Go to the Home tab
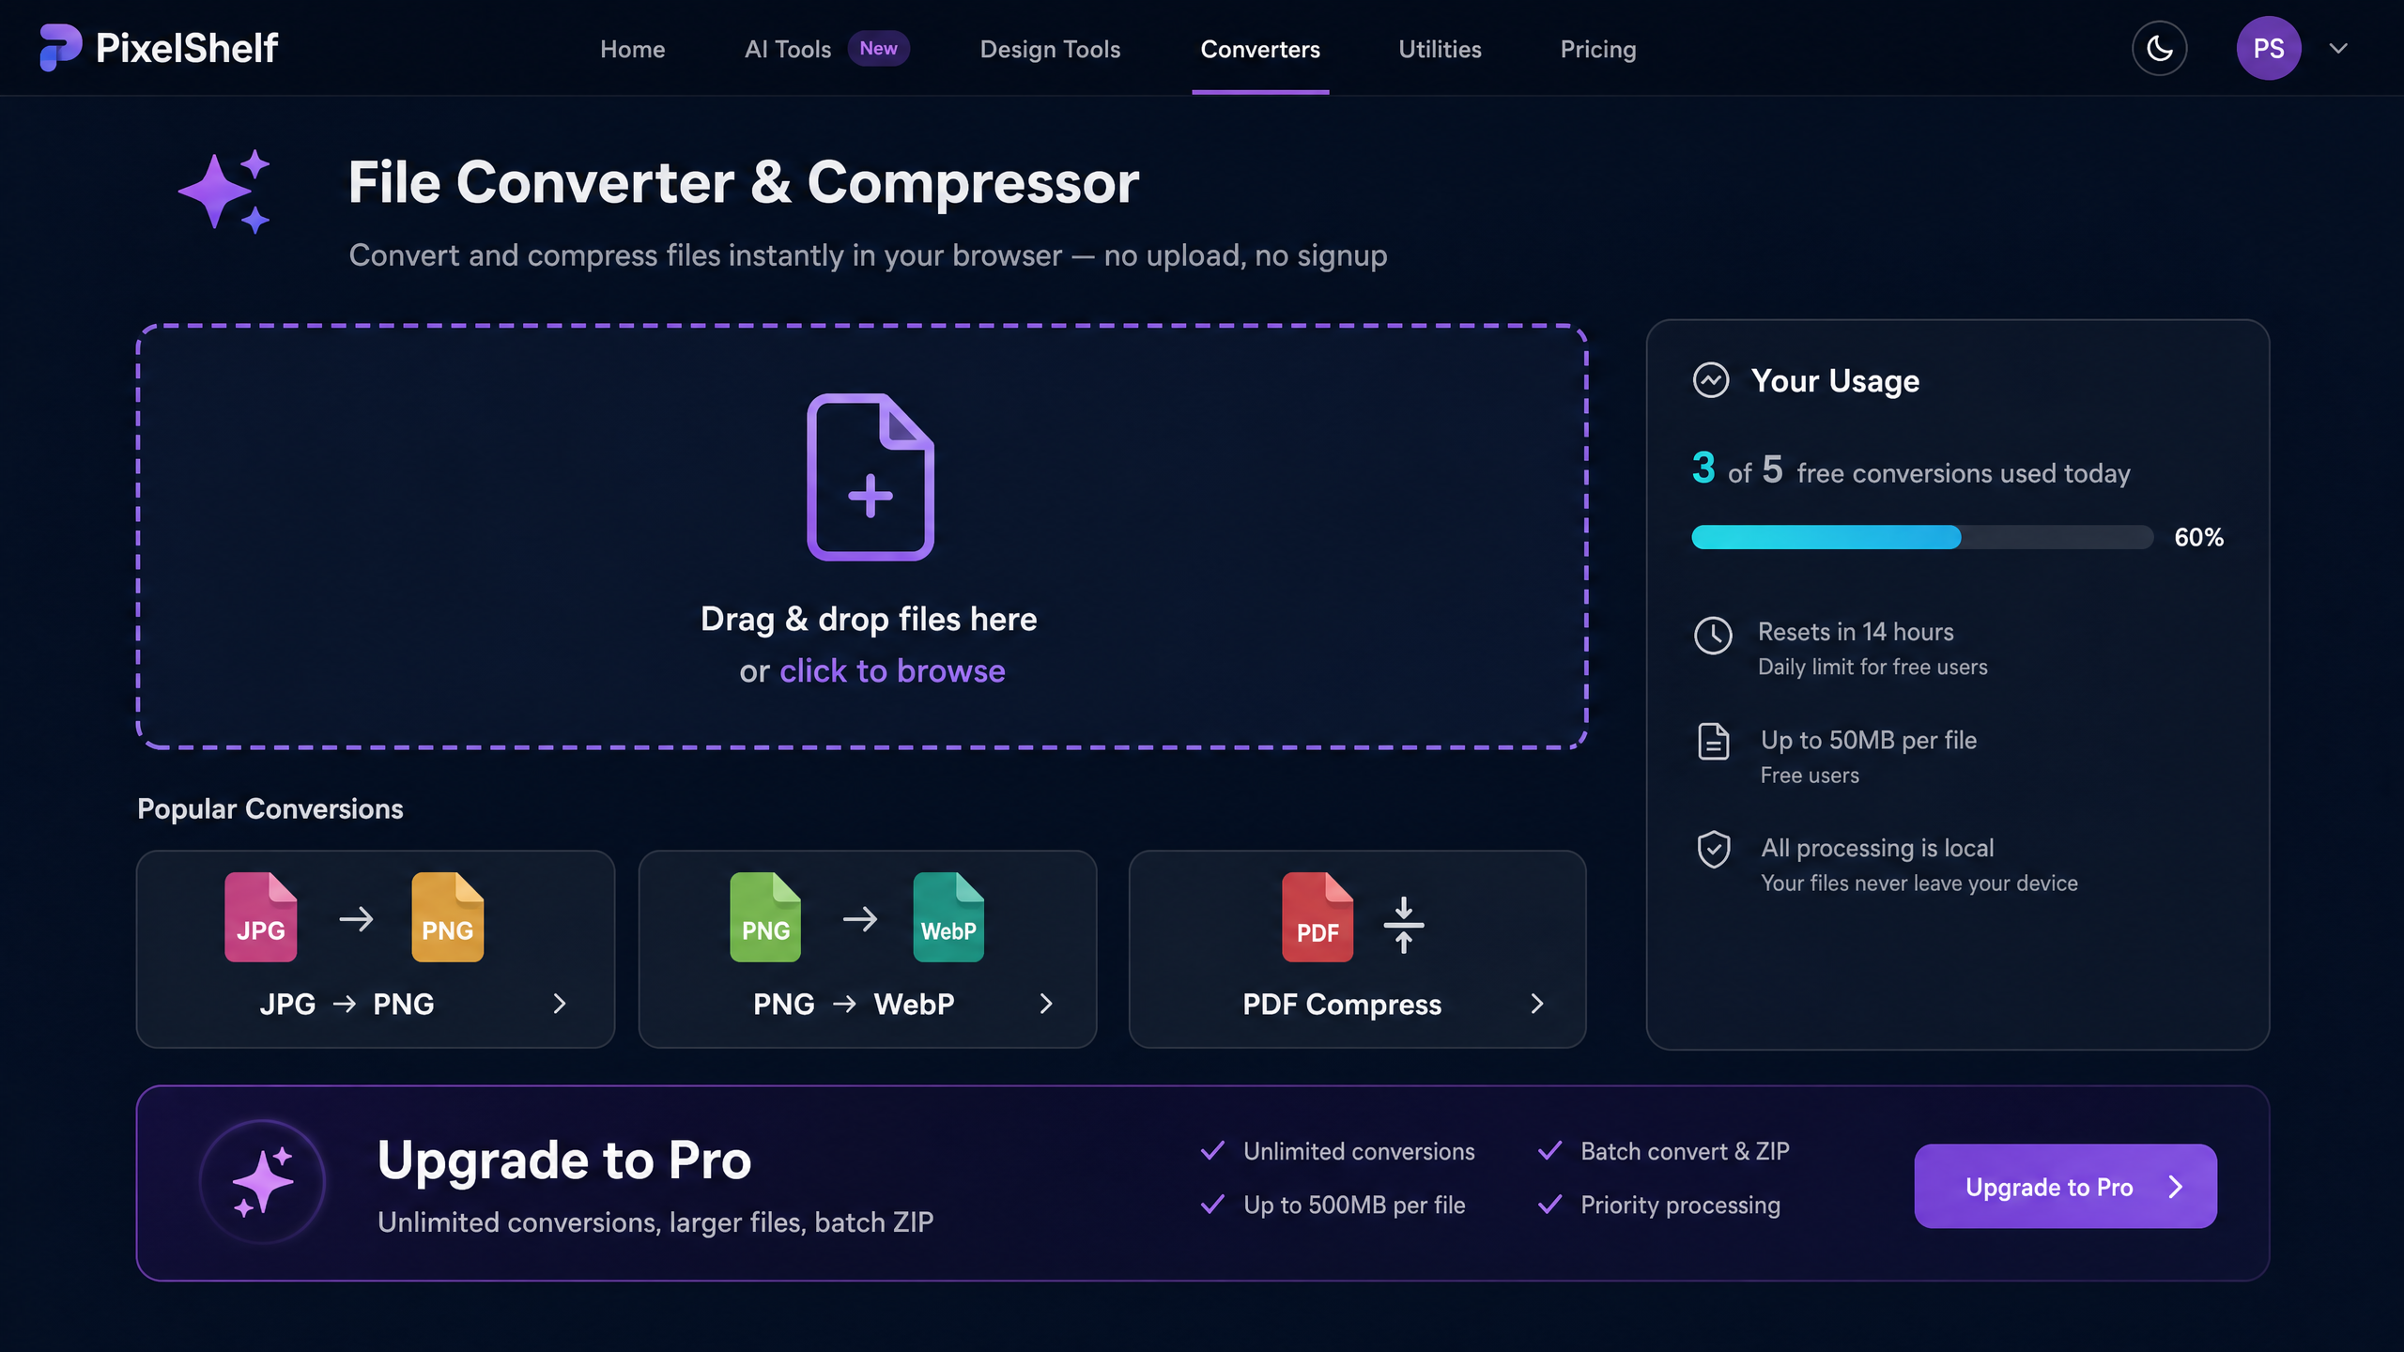The image size is (2404, 1352). point(632,49)
